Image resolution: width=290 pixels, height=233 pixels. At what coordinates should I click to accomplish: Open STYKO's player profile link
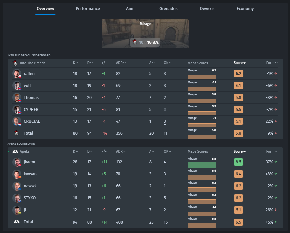30,198
